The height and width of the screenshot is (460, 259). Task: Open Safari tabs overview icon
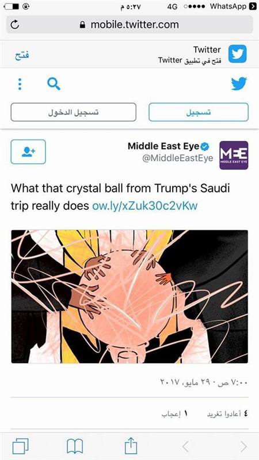20,446
